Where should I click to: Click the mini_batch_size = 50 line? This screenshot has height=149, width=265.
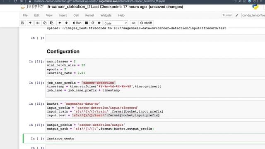tap(66, 65)
